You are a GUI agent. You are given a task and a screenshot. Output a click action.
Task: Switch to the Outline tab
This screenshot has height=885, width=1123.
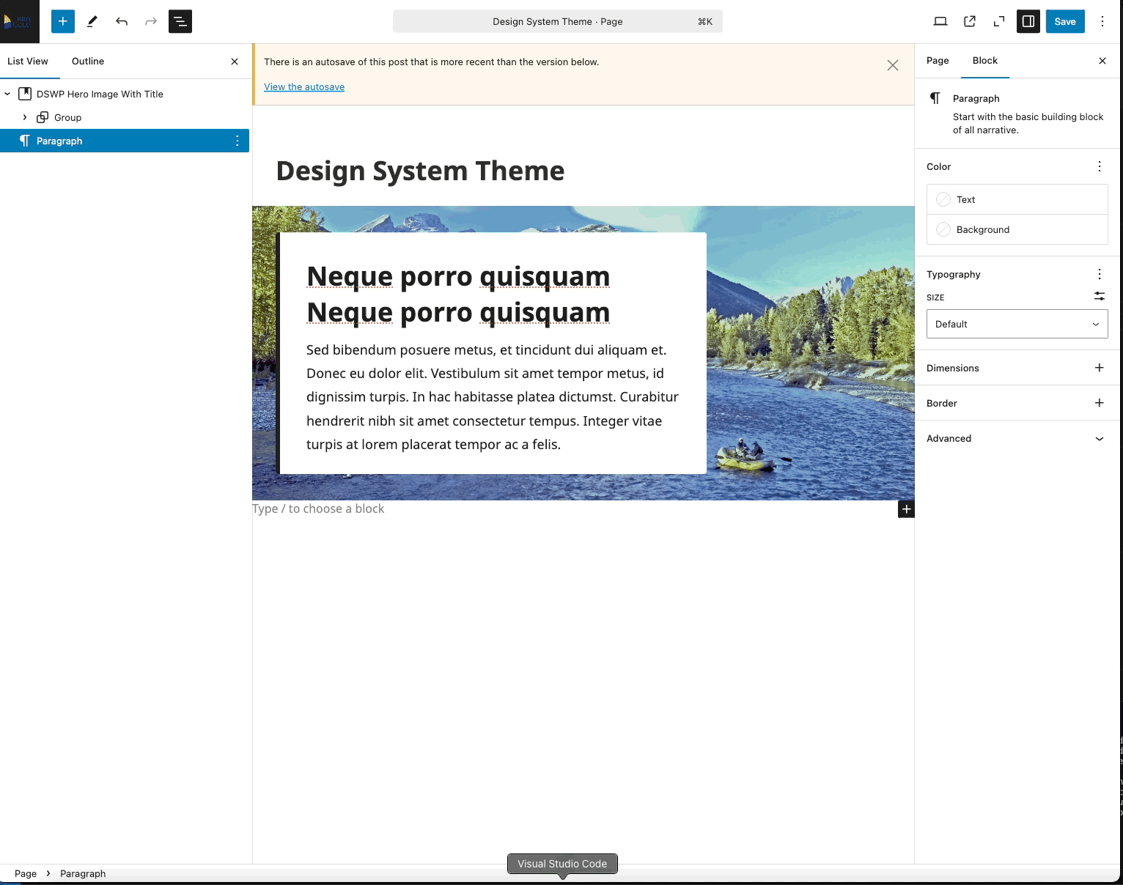pos(88,62)
